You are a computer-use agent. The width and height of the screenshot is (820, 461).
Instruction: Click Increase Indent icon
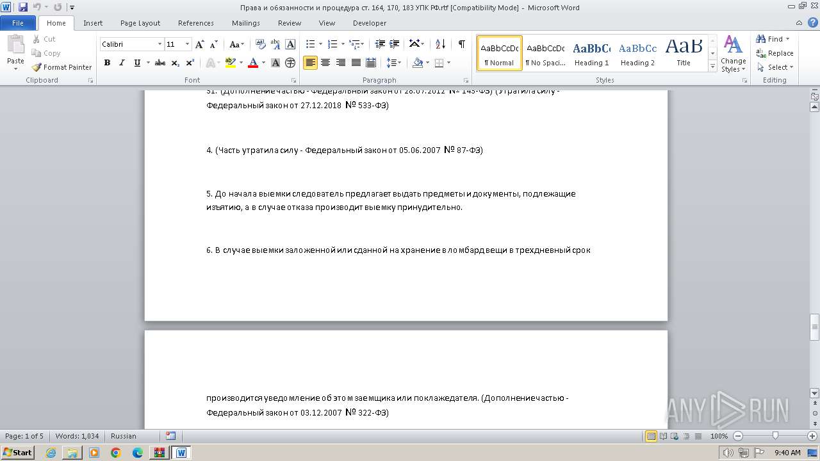[395, 44]
